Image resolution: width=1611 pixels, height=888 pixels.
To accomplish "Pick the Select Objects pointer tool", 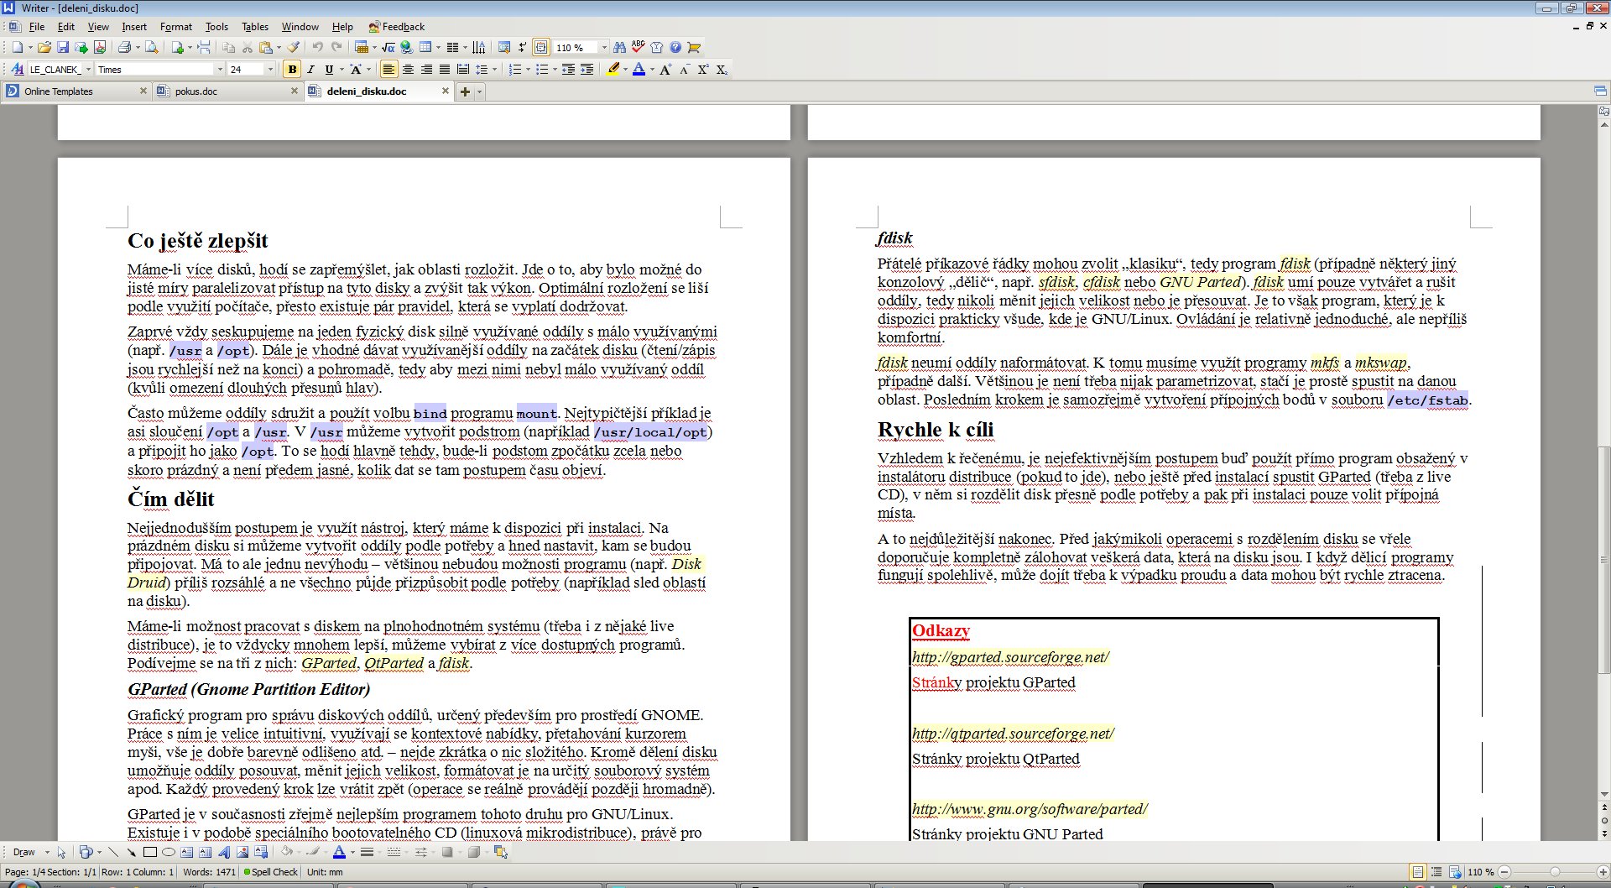I will coord(61,852).
